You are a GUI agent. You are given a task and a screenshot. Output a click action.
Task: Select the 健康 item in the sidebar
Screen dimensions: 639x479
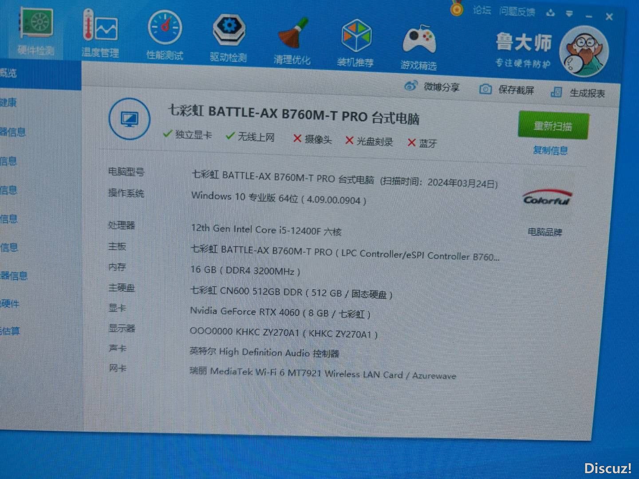coord(8,102)
